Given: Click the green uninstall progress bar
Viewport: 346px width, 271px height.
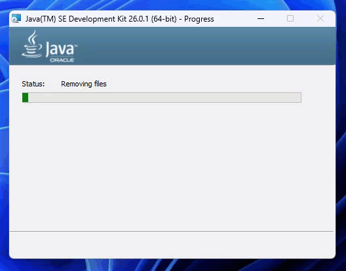Looking at the screenshot, I should click(x=161, y=98).
